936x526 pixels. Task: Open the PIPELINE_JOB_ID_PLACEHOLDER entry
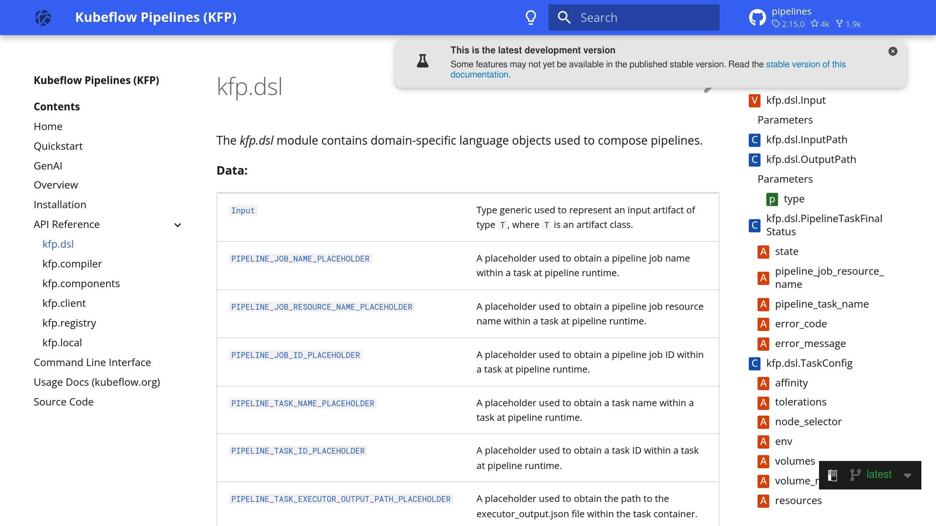tap(295, 355)
